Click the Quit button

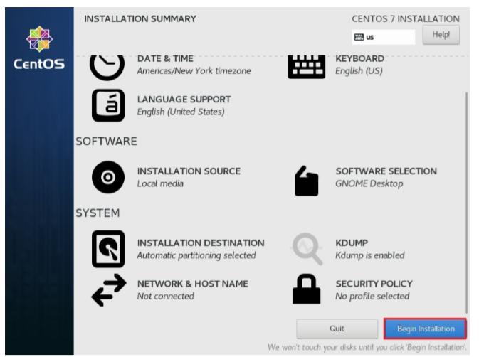pos(337,329)
